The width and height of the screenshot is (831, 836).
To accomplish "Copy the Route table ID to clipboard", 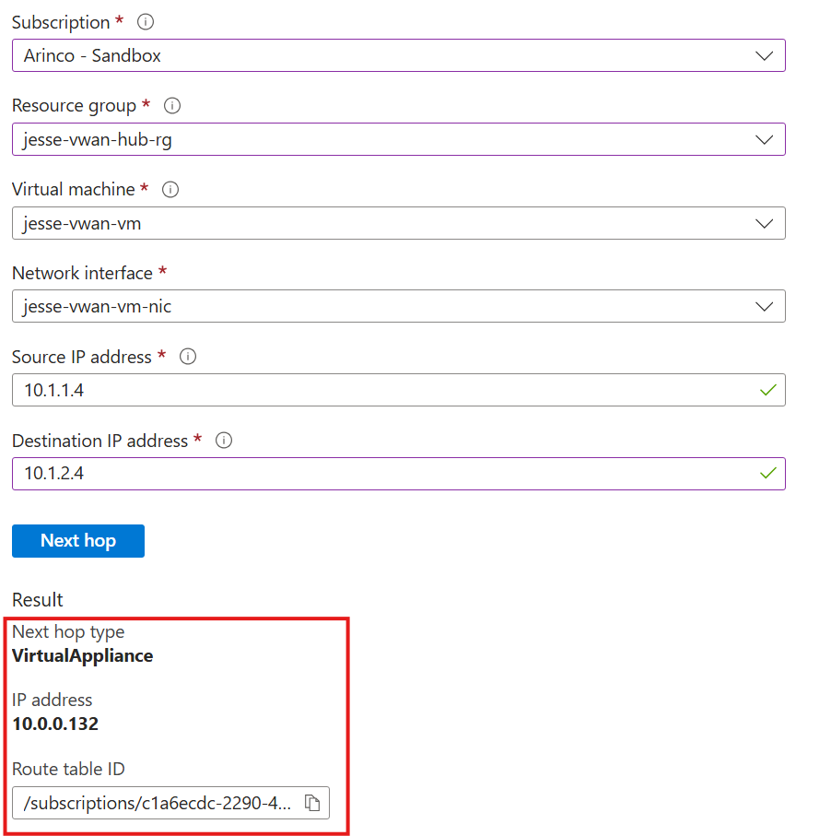I will pyautogui.click(x=312, y=804).
